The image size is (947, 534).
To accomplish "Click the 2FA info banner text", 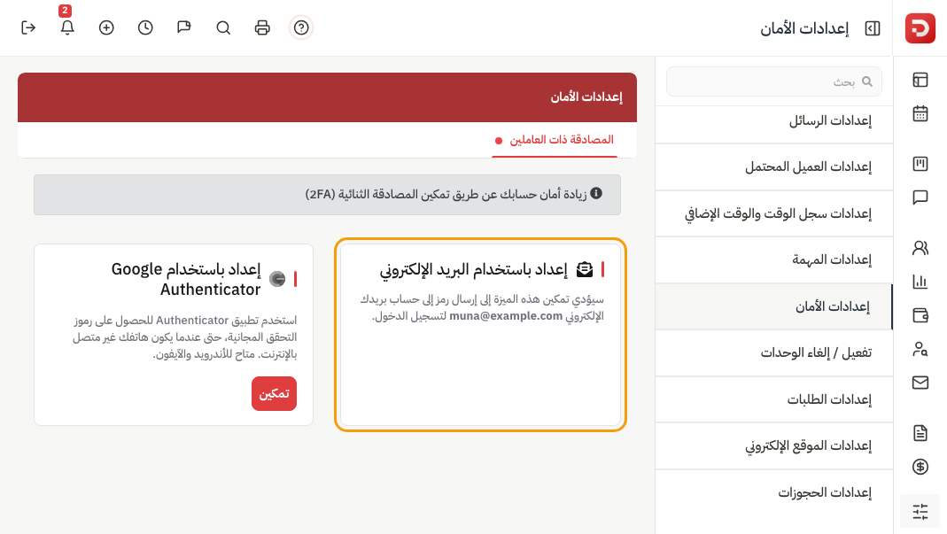I will [x=446, y=195].
